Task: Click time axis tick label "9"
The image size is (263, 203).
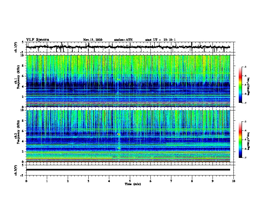Action: tap(213, 181)
